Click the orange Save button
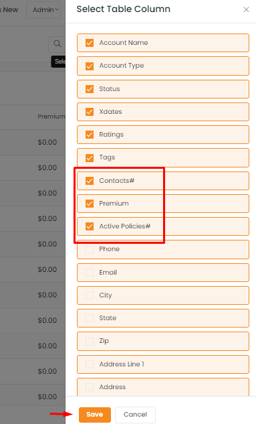This screenshot has height=424, width=256. pos(95,415)
